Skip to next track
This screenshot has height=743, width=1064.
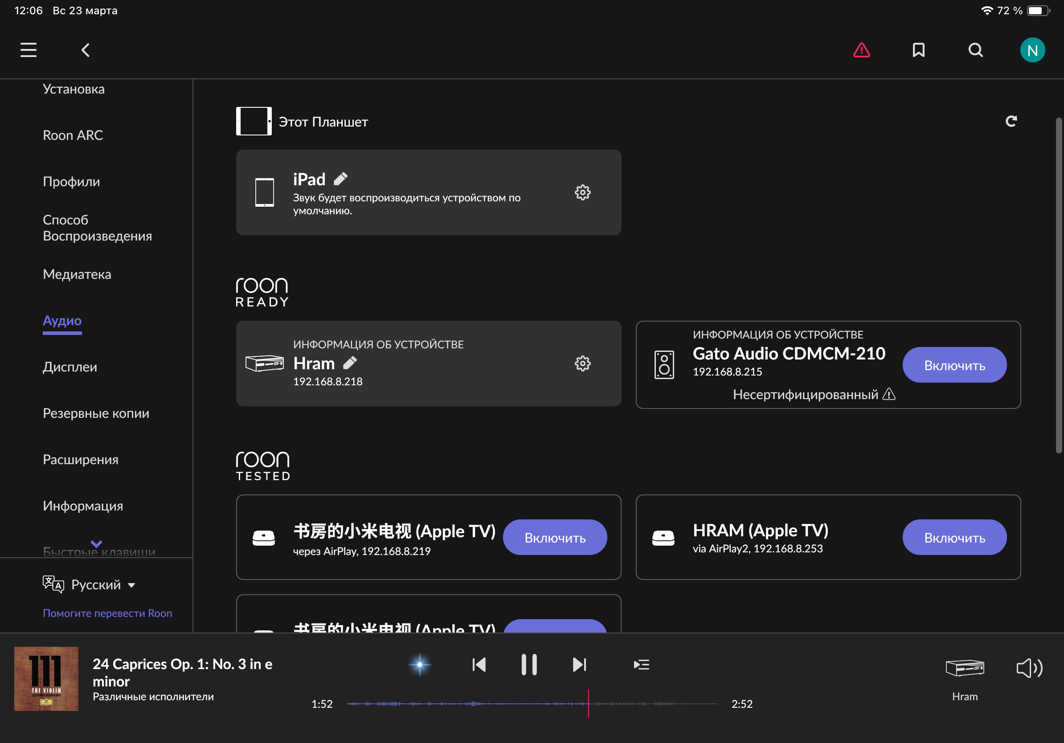click(579, 665)
